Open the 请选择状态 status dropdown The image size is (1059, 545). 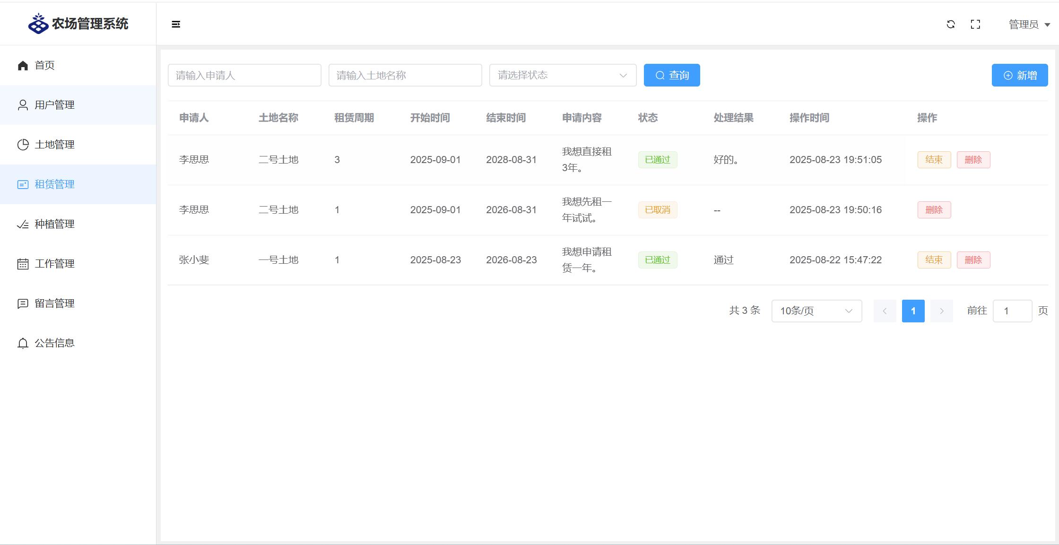(563, 75)
